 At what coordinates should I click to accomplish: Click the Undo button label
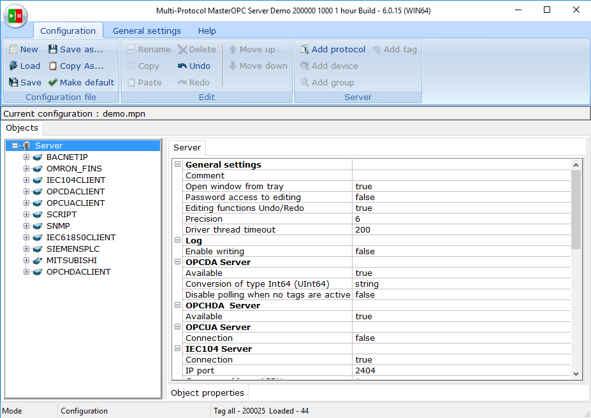tap(200, 66)
